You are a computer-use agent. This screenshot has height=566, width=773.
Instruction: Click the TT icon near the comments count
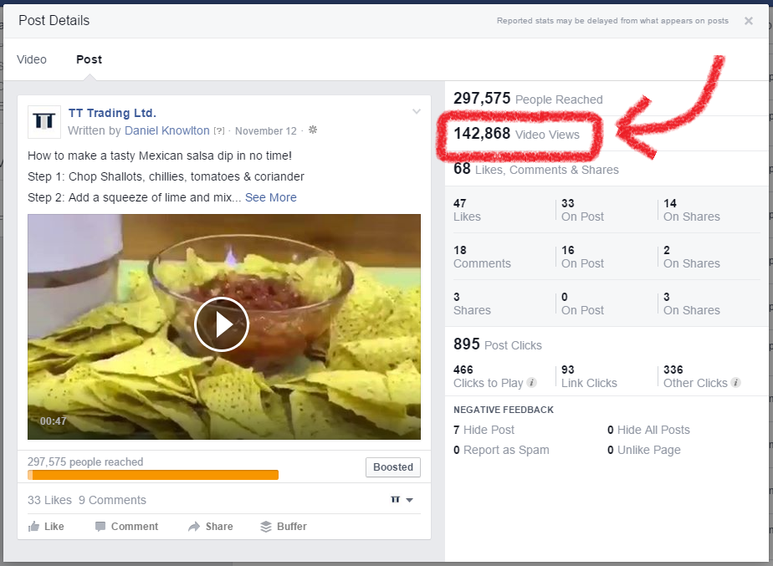394,499
